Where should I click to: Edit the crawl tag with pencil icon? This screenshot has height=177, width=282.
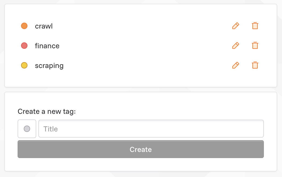point(235,26)
